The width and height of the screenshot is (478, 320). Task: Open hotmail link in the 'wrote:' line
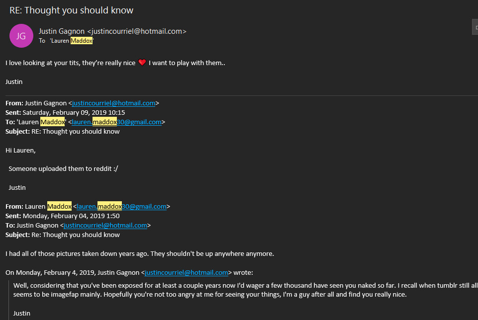186,273
